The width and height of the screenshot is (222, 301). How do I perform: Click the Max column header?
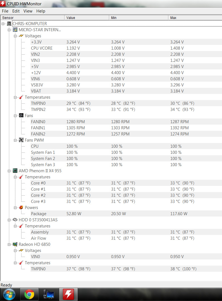point(195,18)
